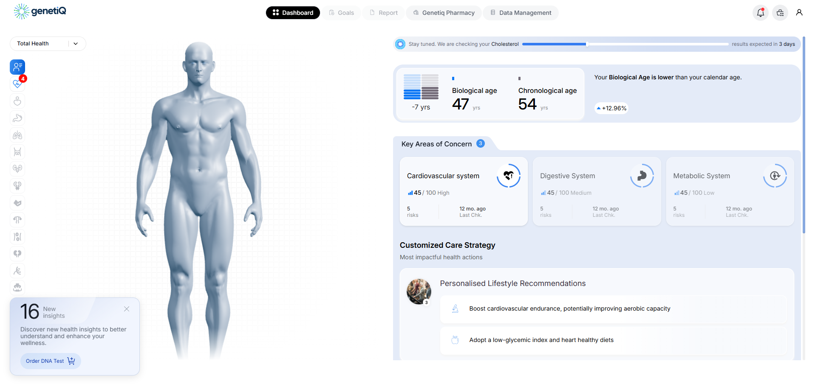This screenshot has height=384, width=815.
Task: Select the liver icon in sidebar
Action: [x=17, y=203]
